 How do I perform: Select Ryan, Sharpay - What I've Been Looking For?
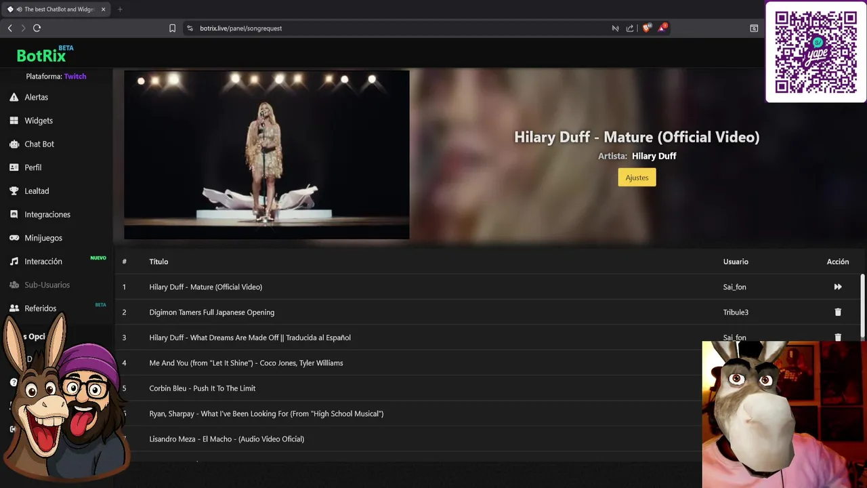266,413
